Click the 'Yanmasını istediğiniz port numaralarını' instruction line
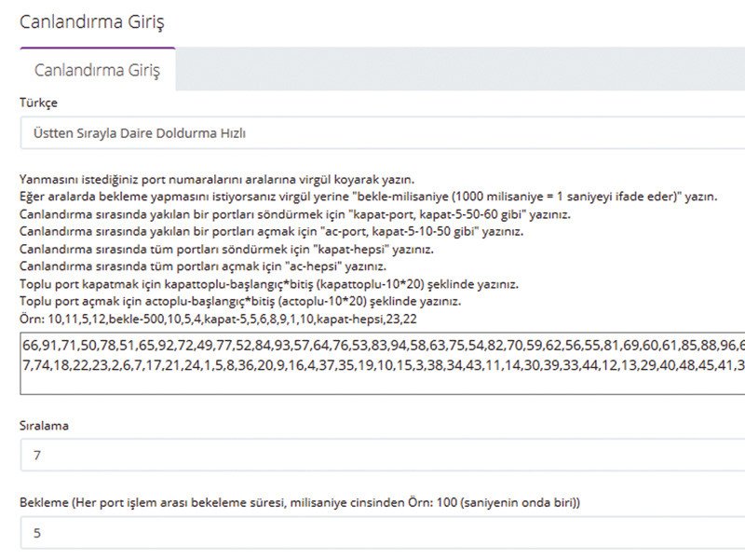Image resolution: width=745 pixels, height=559 pixels. 217,180
